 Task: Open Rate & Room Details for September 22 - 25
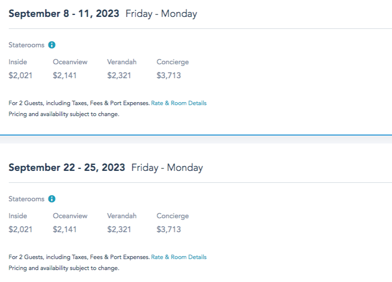coord(179,257)
